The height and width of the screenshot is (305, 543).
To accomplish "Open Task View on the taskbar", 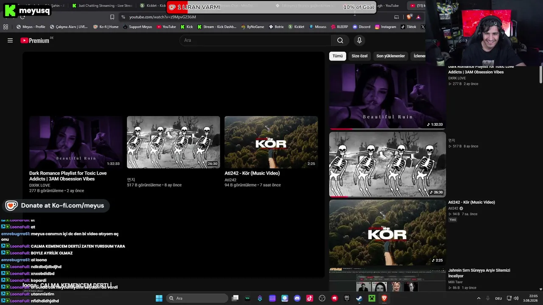I will point(235,298).
